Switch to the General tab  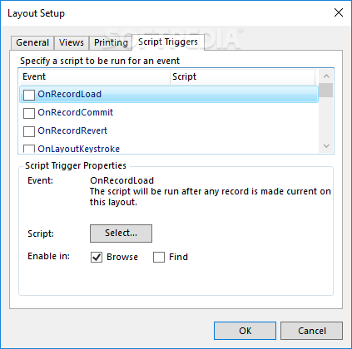click(32, 43)
